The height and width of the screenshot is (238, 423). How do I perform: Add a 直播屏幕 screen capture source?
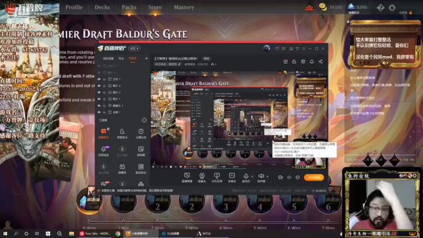[x=187, y=178]
